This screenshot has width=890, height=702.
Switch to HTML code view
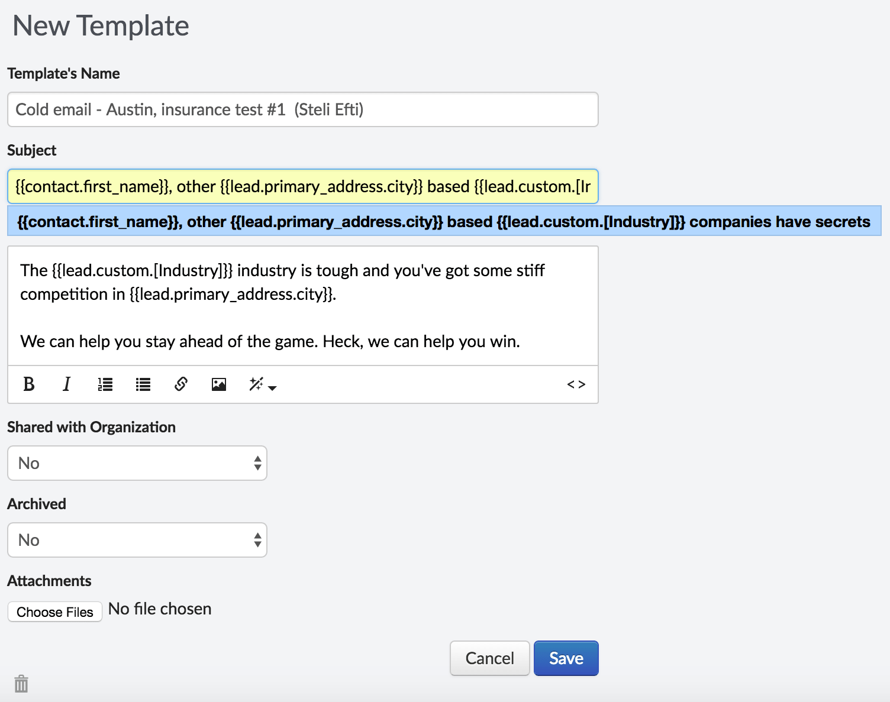click(576, 384)
